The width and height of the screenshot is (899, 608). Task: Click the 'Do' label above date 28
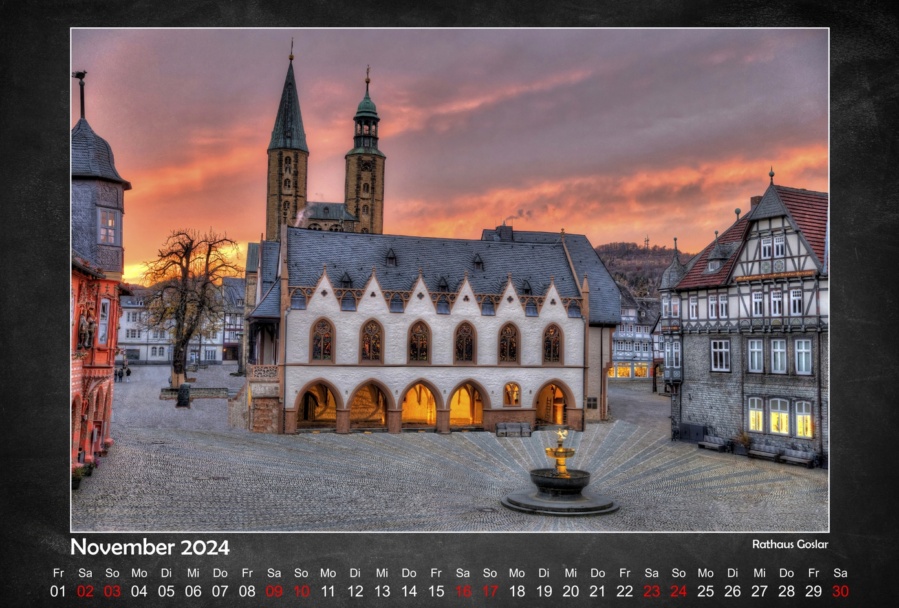(786, 573)
